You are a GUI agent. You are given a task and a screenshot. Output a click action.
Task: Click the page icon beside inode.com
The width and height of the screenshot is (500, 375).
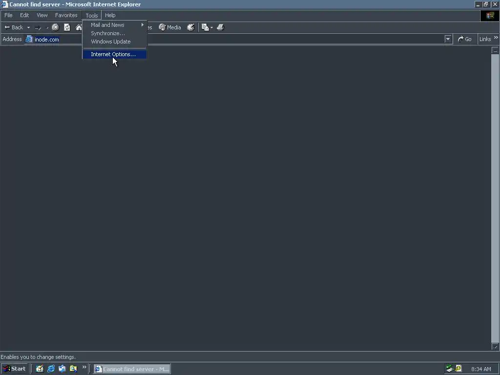click(x=29, y=39)
